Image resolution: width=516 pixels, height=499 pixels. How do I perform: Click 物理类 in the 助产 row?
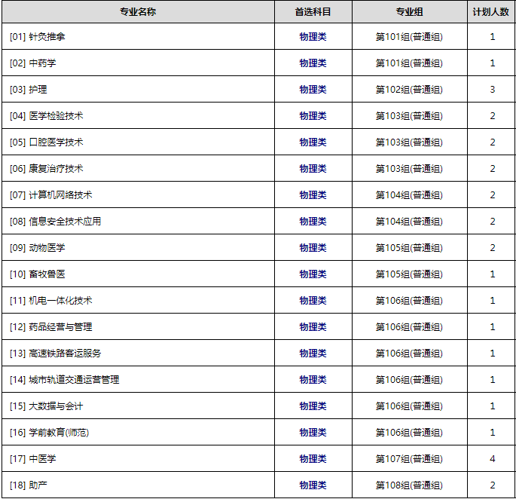(x=313, y=485)
